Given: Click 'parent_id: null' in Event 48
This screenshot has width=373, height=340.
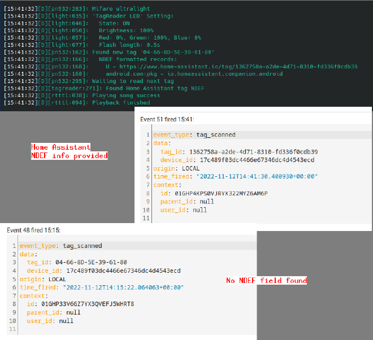Looking at the screenshot, I should tap(54, 312).
